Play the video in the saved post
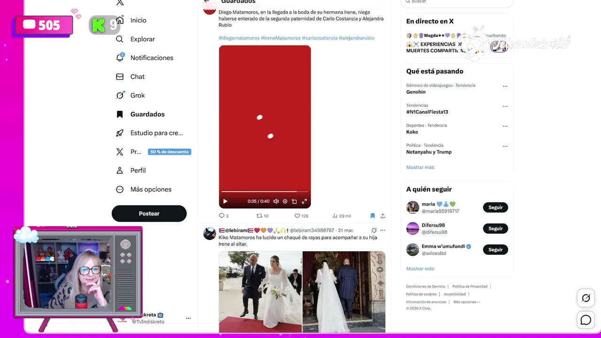Image resolution: width=601 pixels, height=338 pixels. tap(225, 201)
